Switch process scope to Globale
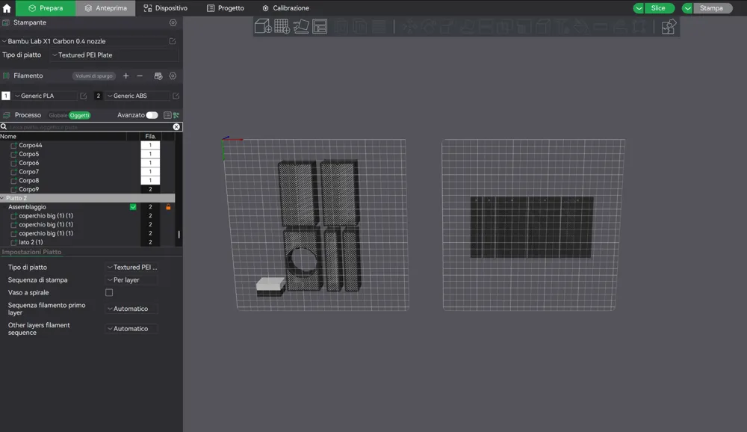Image resolution: width=747 pixels, height=432 pixels. (x=58, y=115)
